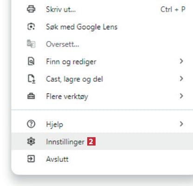This screenshot has height=186, width=193.
Task: Select Søk med Google Lens
Action: 102,27
